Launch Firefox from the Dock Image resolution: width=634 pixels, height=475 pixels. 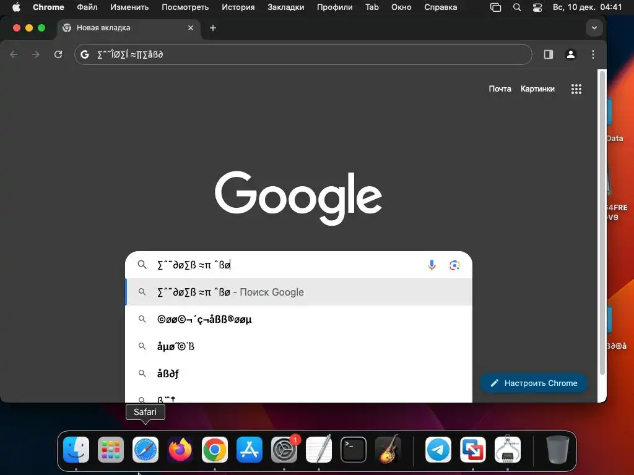180,450
